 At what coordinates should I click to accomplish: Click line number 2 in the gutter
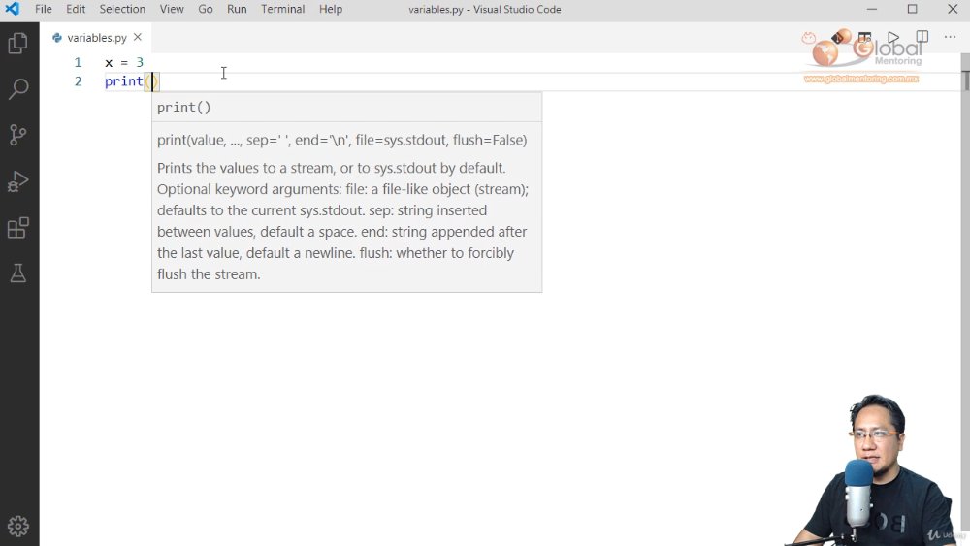click(x=78, y=81)
